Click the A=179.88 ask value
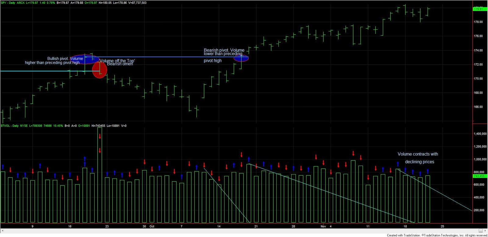The image size is (488, 237). tap(77, 3)
